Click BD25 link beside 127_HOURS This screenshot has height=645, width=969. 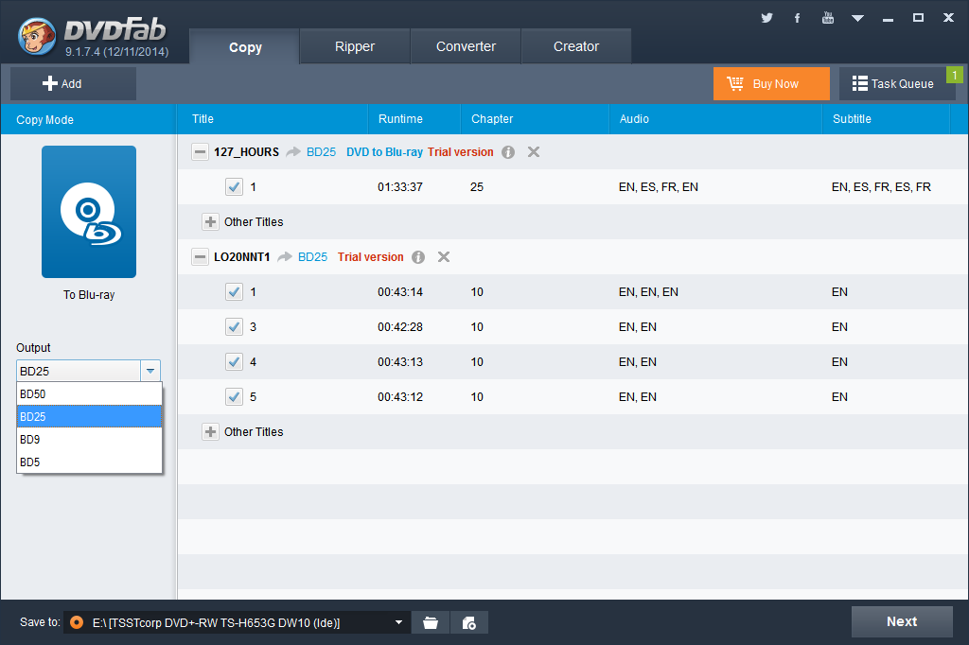pos(322,152)
